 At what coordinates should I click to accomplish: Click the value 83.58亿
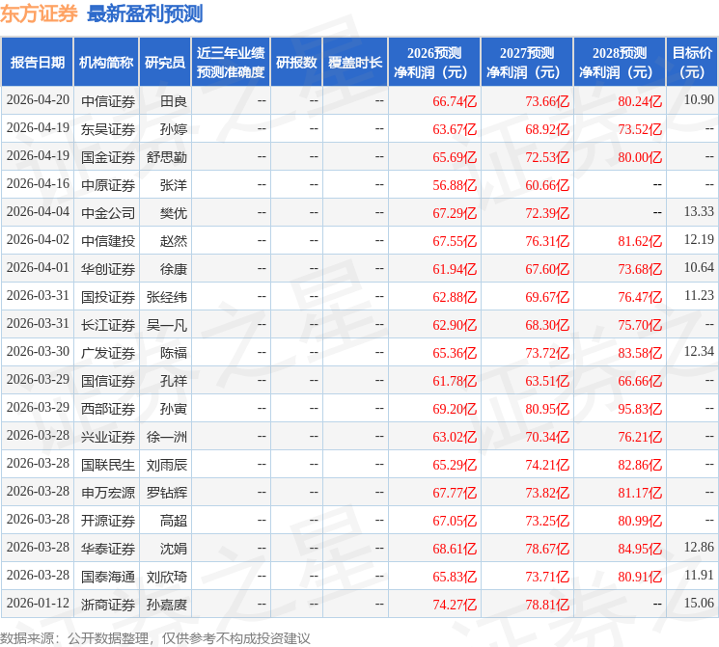[x=640, y=353]
